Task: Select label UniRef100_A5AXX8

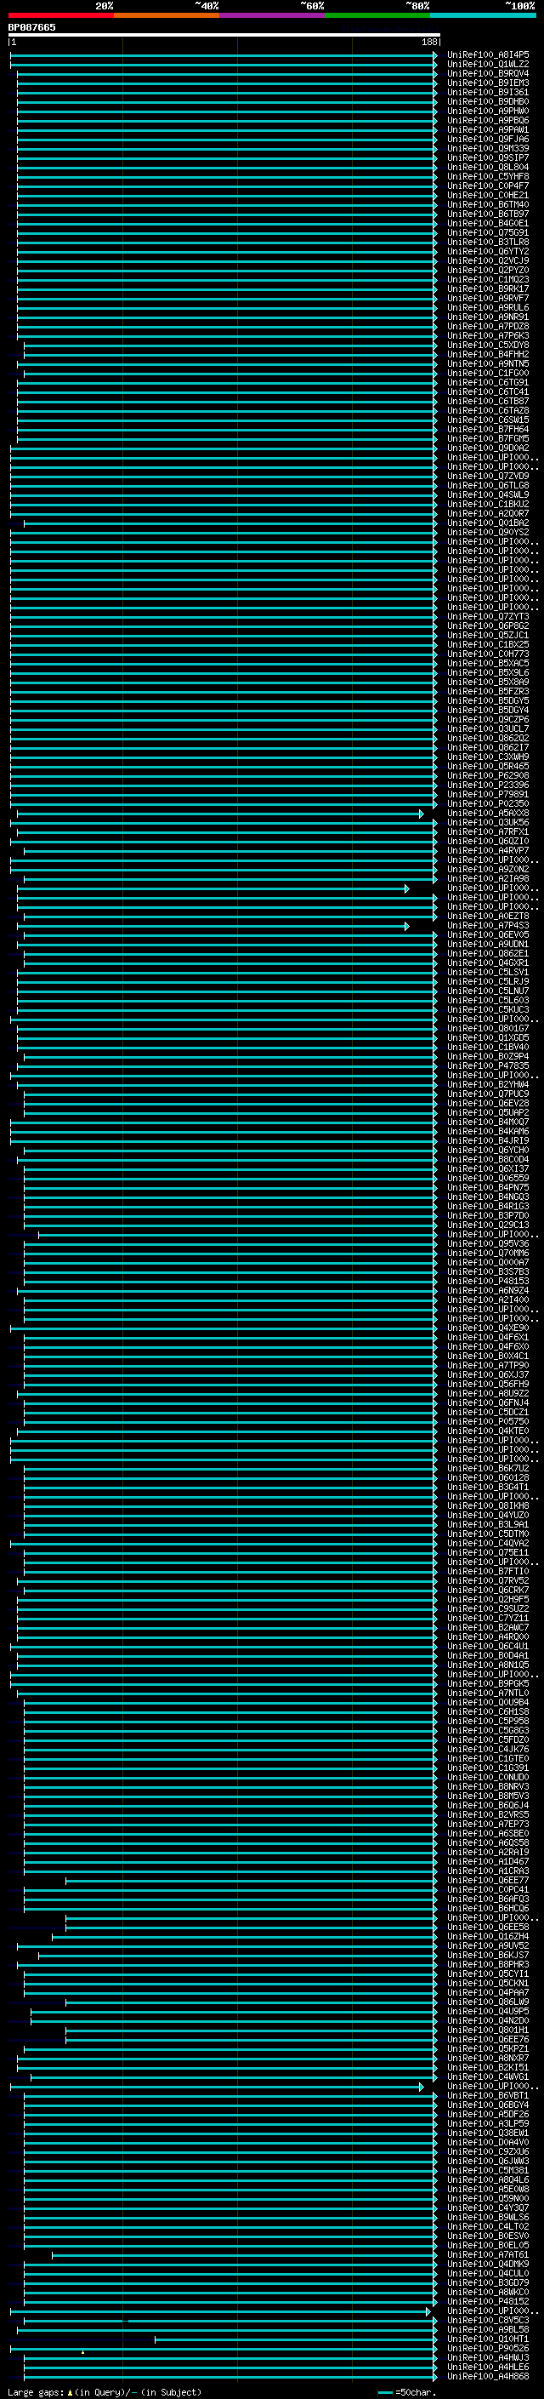Action: pos(488,813)
